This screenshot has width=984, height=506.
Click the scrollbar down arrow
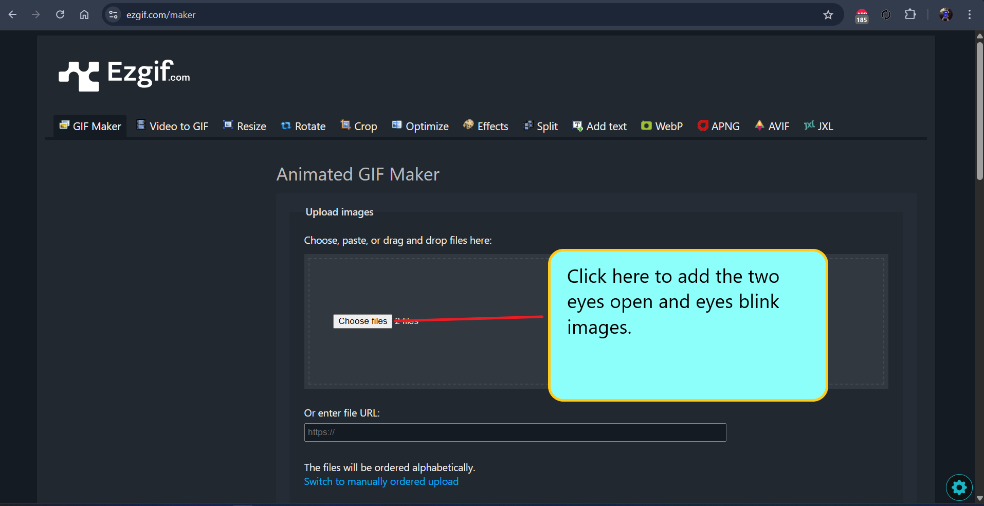coord(979,498)
